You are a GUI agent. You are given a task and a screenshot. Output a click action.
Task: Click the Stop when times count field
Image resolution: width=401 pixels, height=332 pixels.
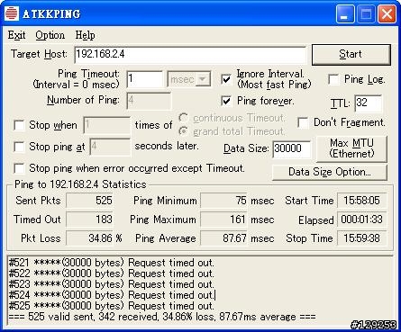click(x=107, y=125)
